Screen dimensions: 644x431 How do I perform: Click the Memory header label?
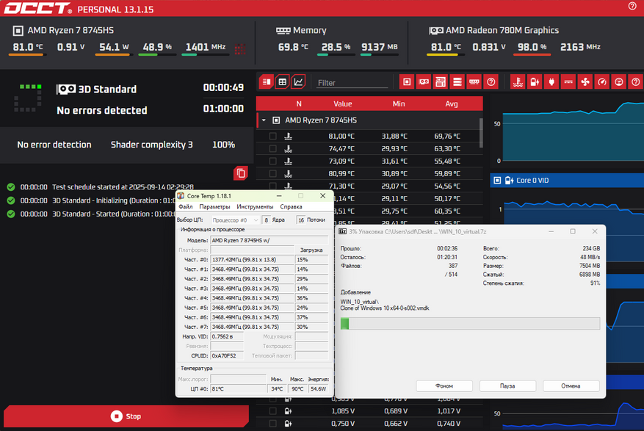coord(310,30)
